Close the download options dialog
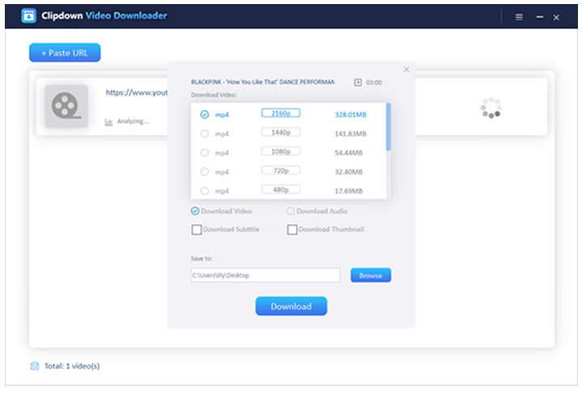This screenshot has width=582, height=393. pos(407,69)
